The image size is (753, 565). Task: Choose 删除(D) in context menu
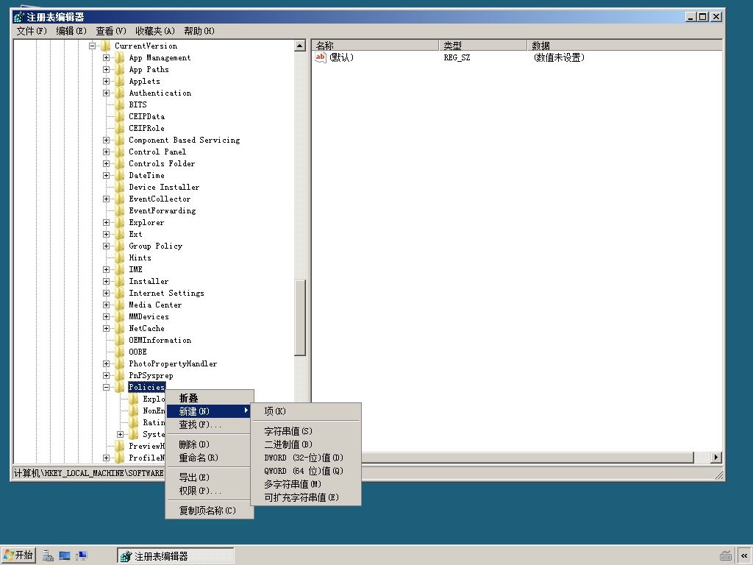tap(210, 444)
